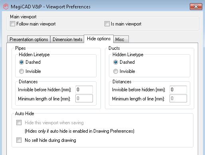Click Ducts Minimum length of line field
205x155 pixels.
click(x=178, y=98)
